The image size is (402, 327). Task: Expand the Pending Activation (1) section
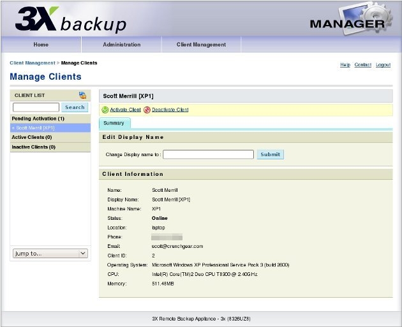pyautogui.click(x=50, y=119)
